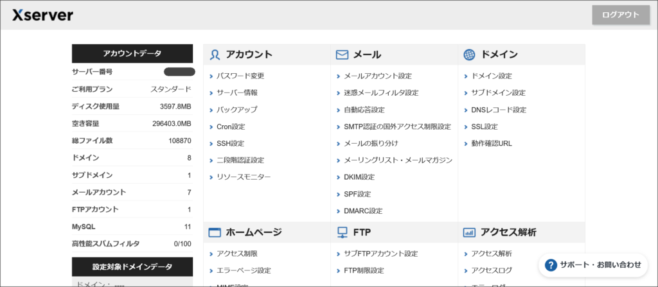The height and width of the screenshot is (287, 658).
Task: Open FTP制限設定 link
Action: tap(364, 270)
